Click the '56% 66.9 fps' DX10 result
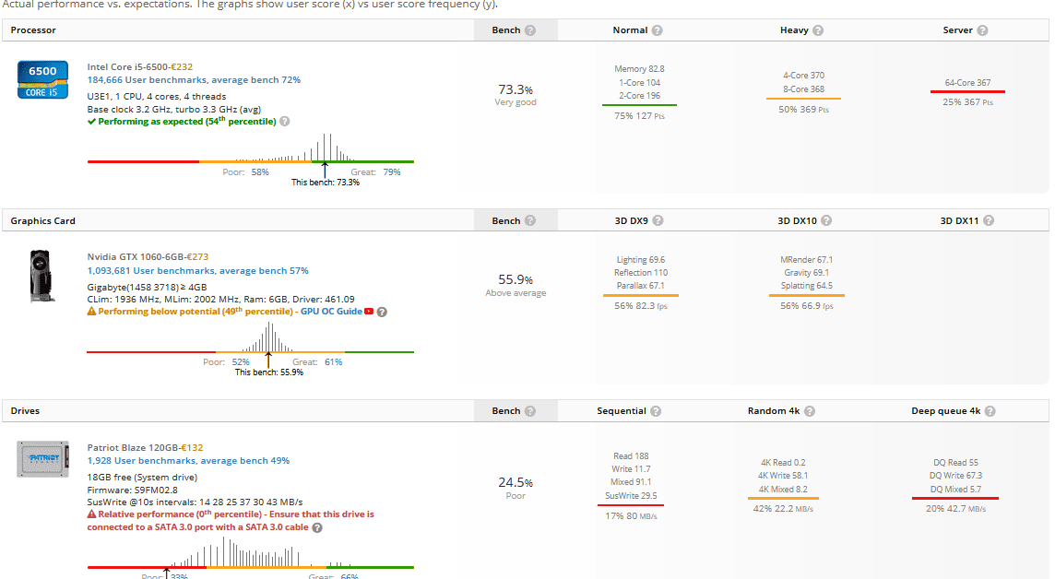 806,306
